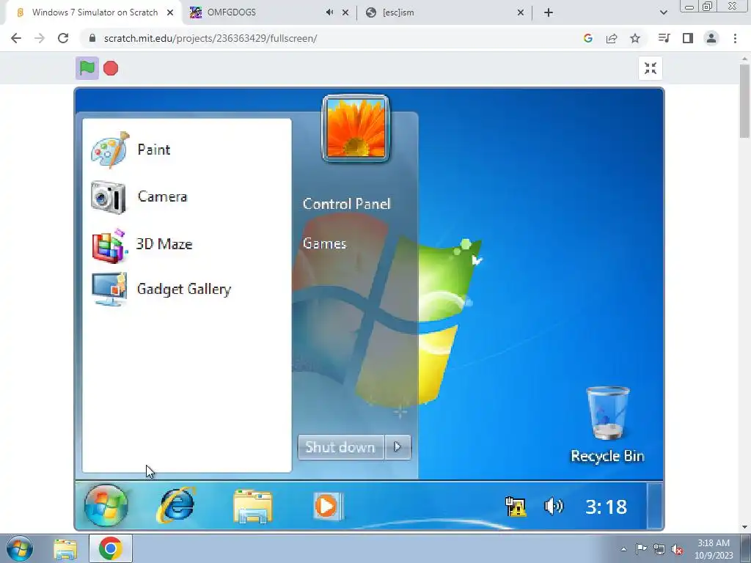Reload the page
Screen dimensions: 751x563
(63, 38)
